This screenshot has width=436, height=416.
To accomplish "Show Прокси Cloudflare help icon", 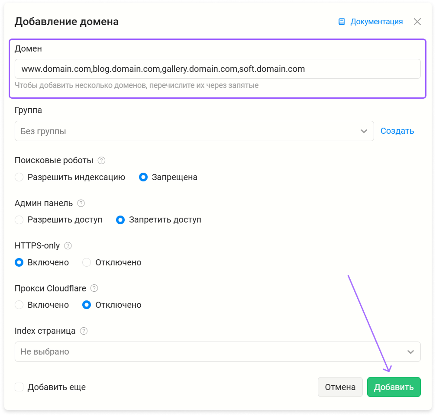I will 94,288.
